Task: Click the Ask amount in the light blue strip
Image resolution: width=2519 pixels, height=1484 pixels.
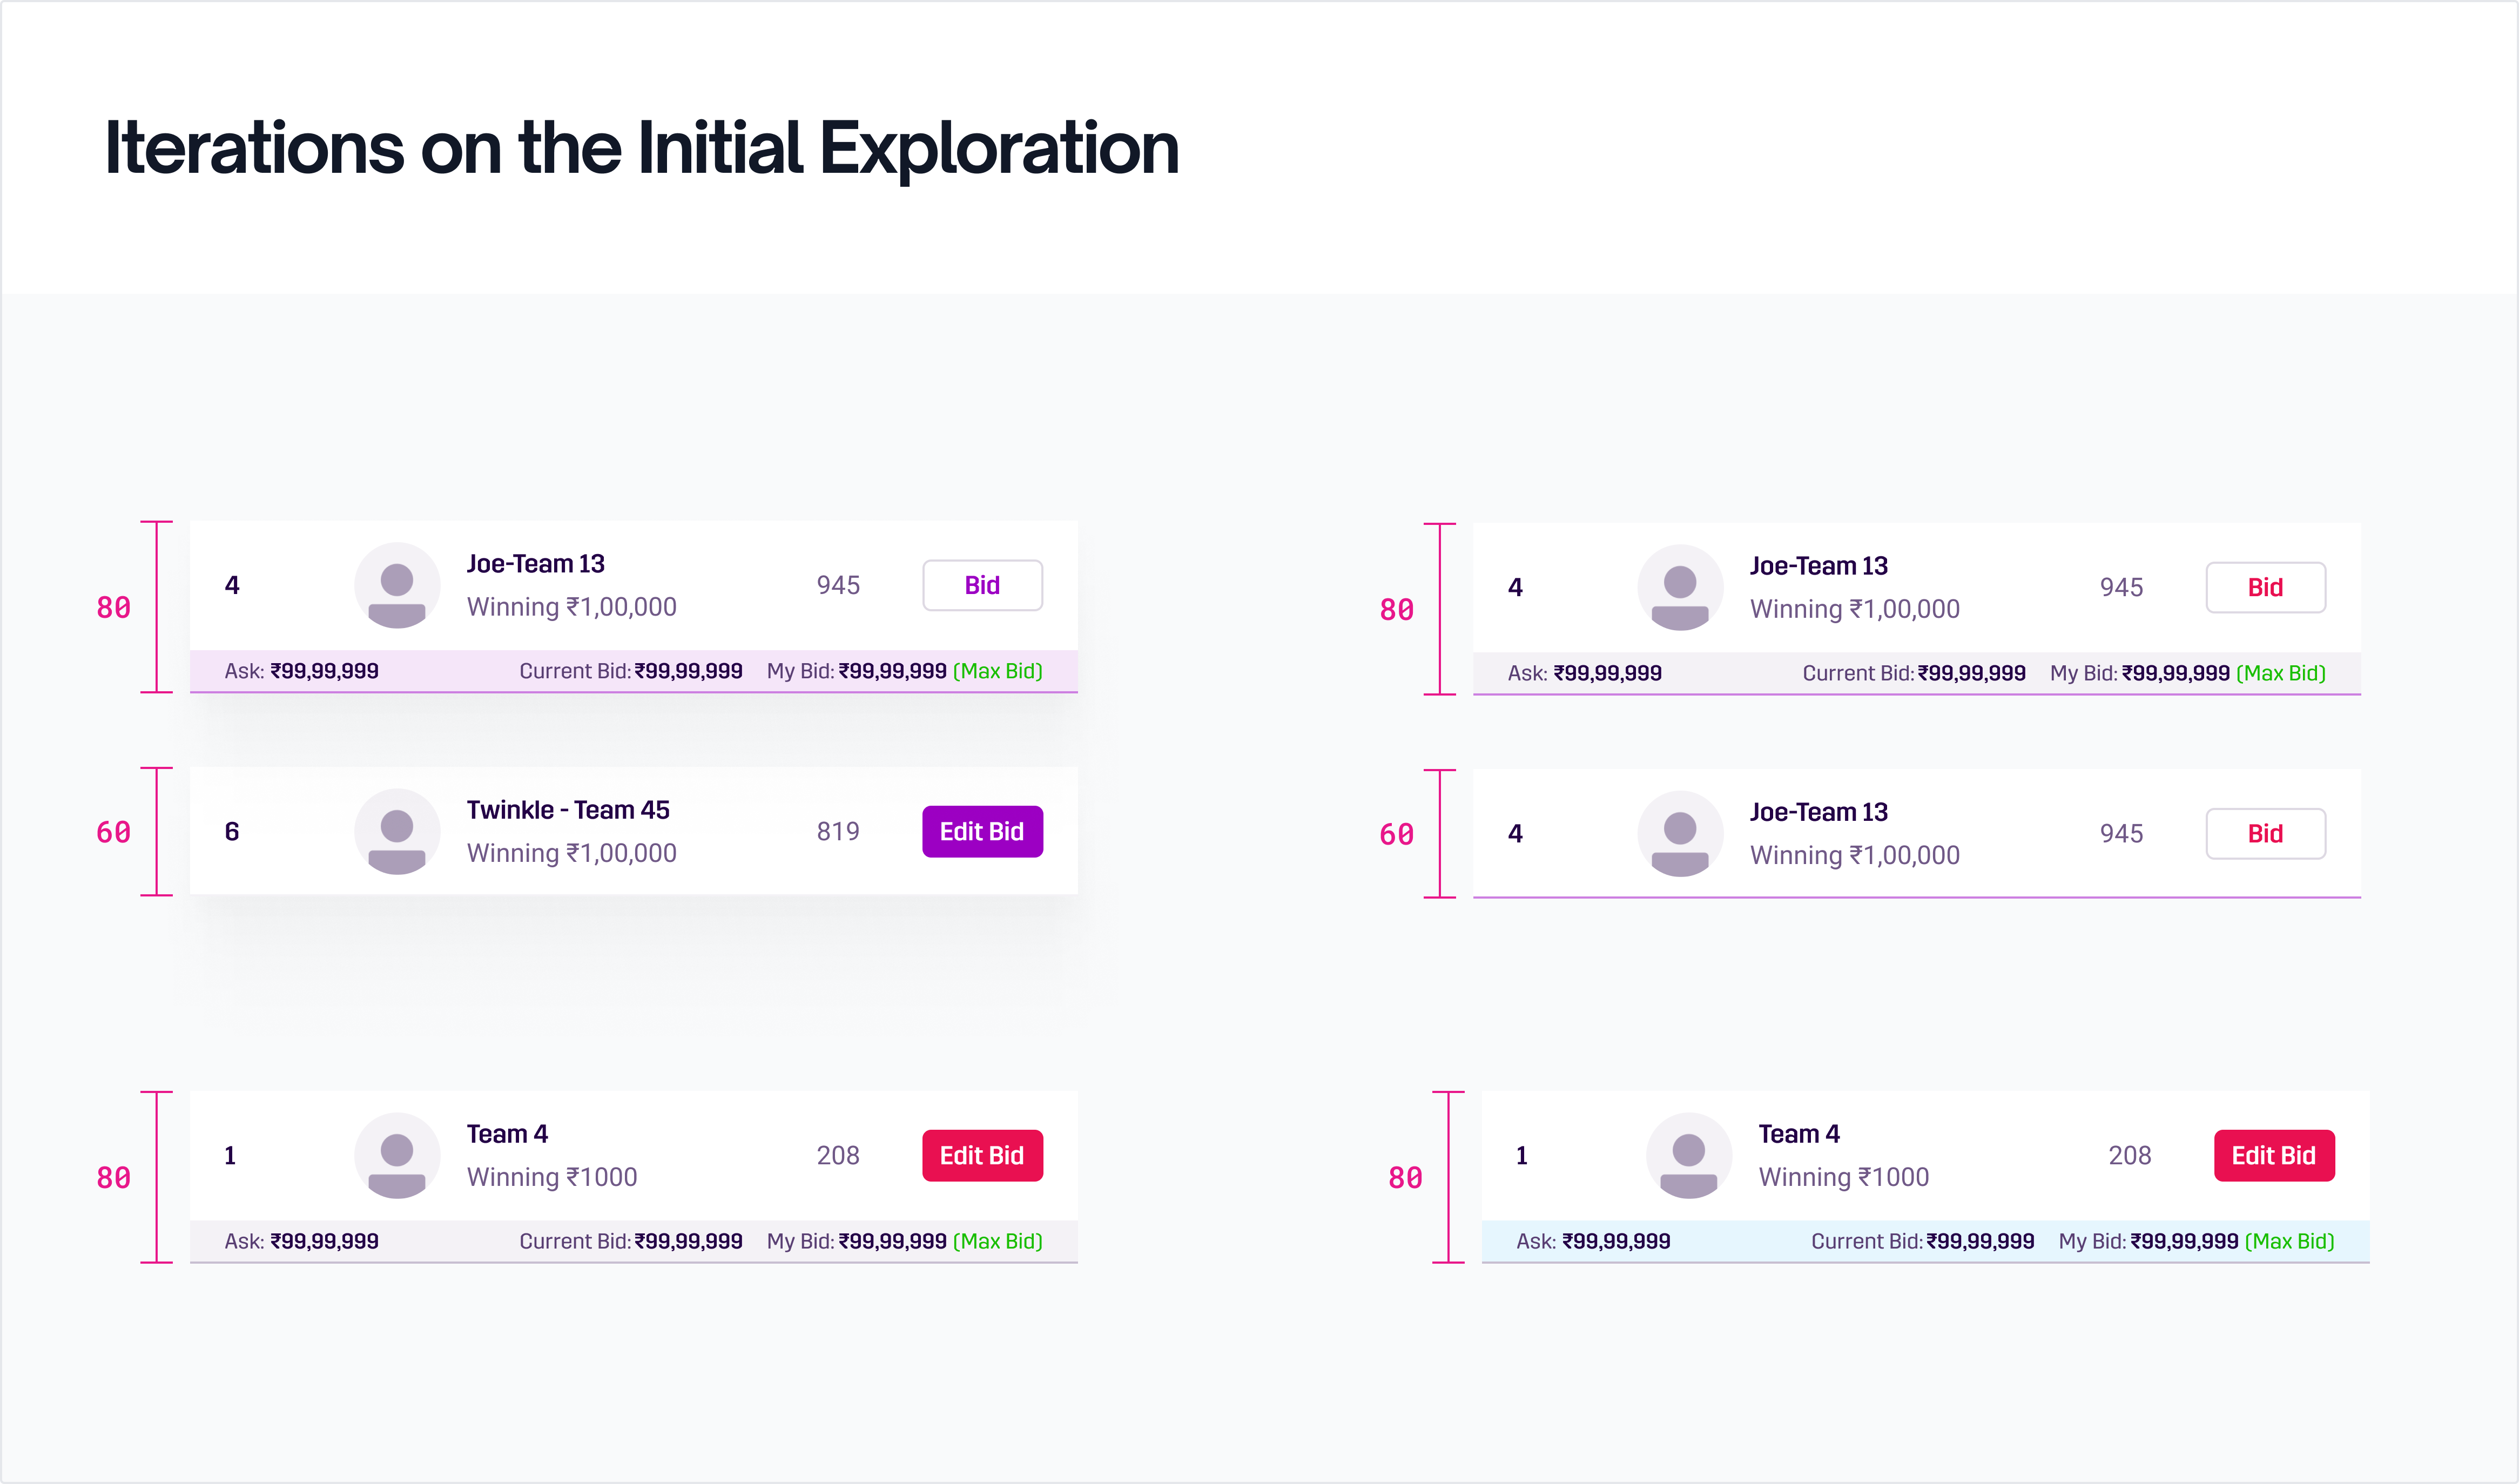Action: tap(1616, 1242)
